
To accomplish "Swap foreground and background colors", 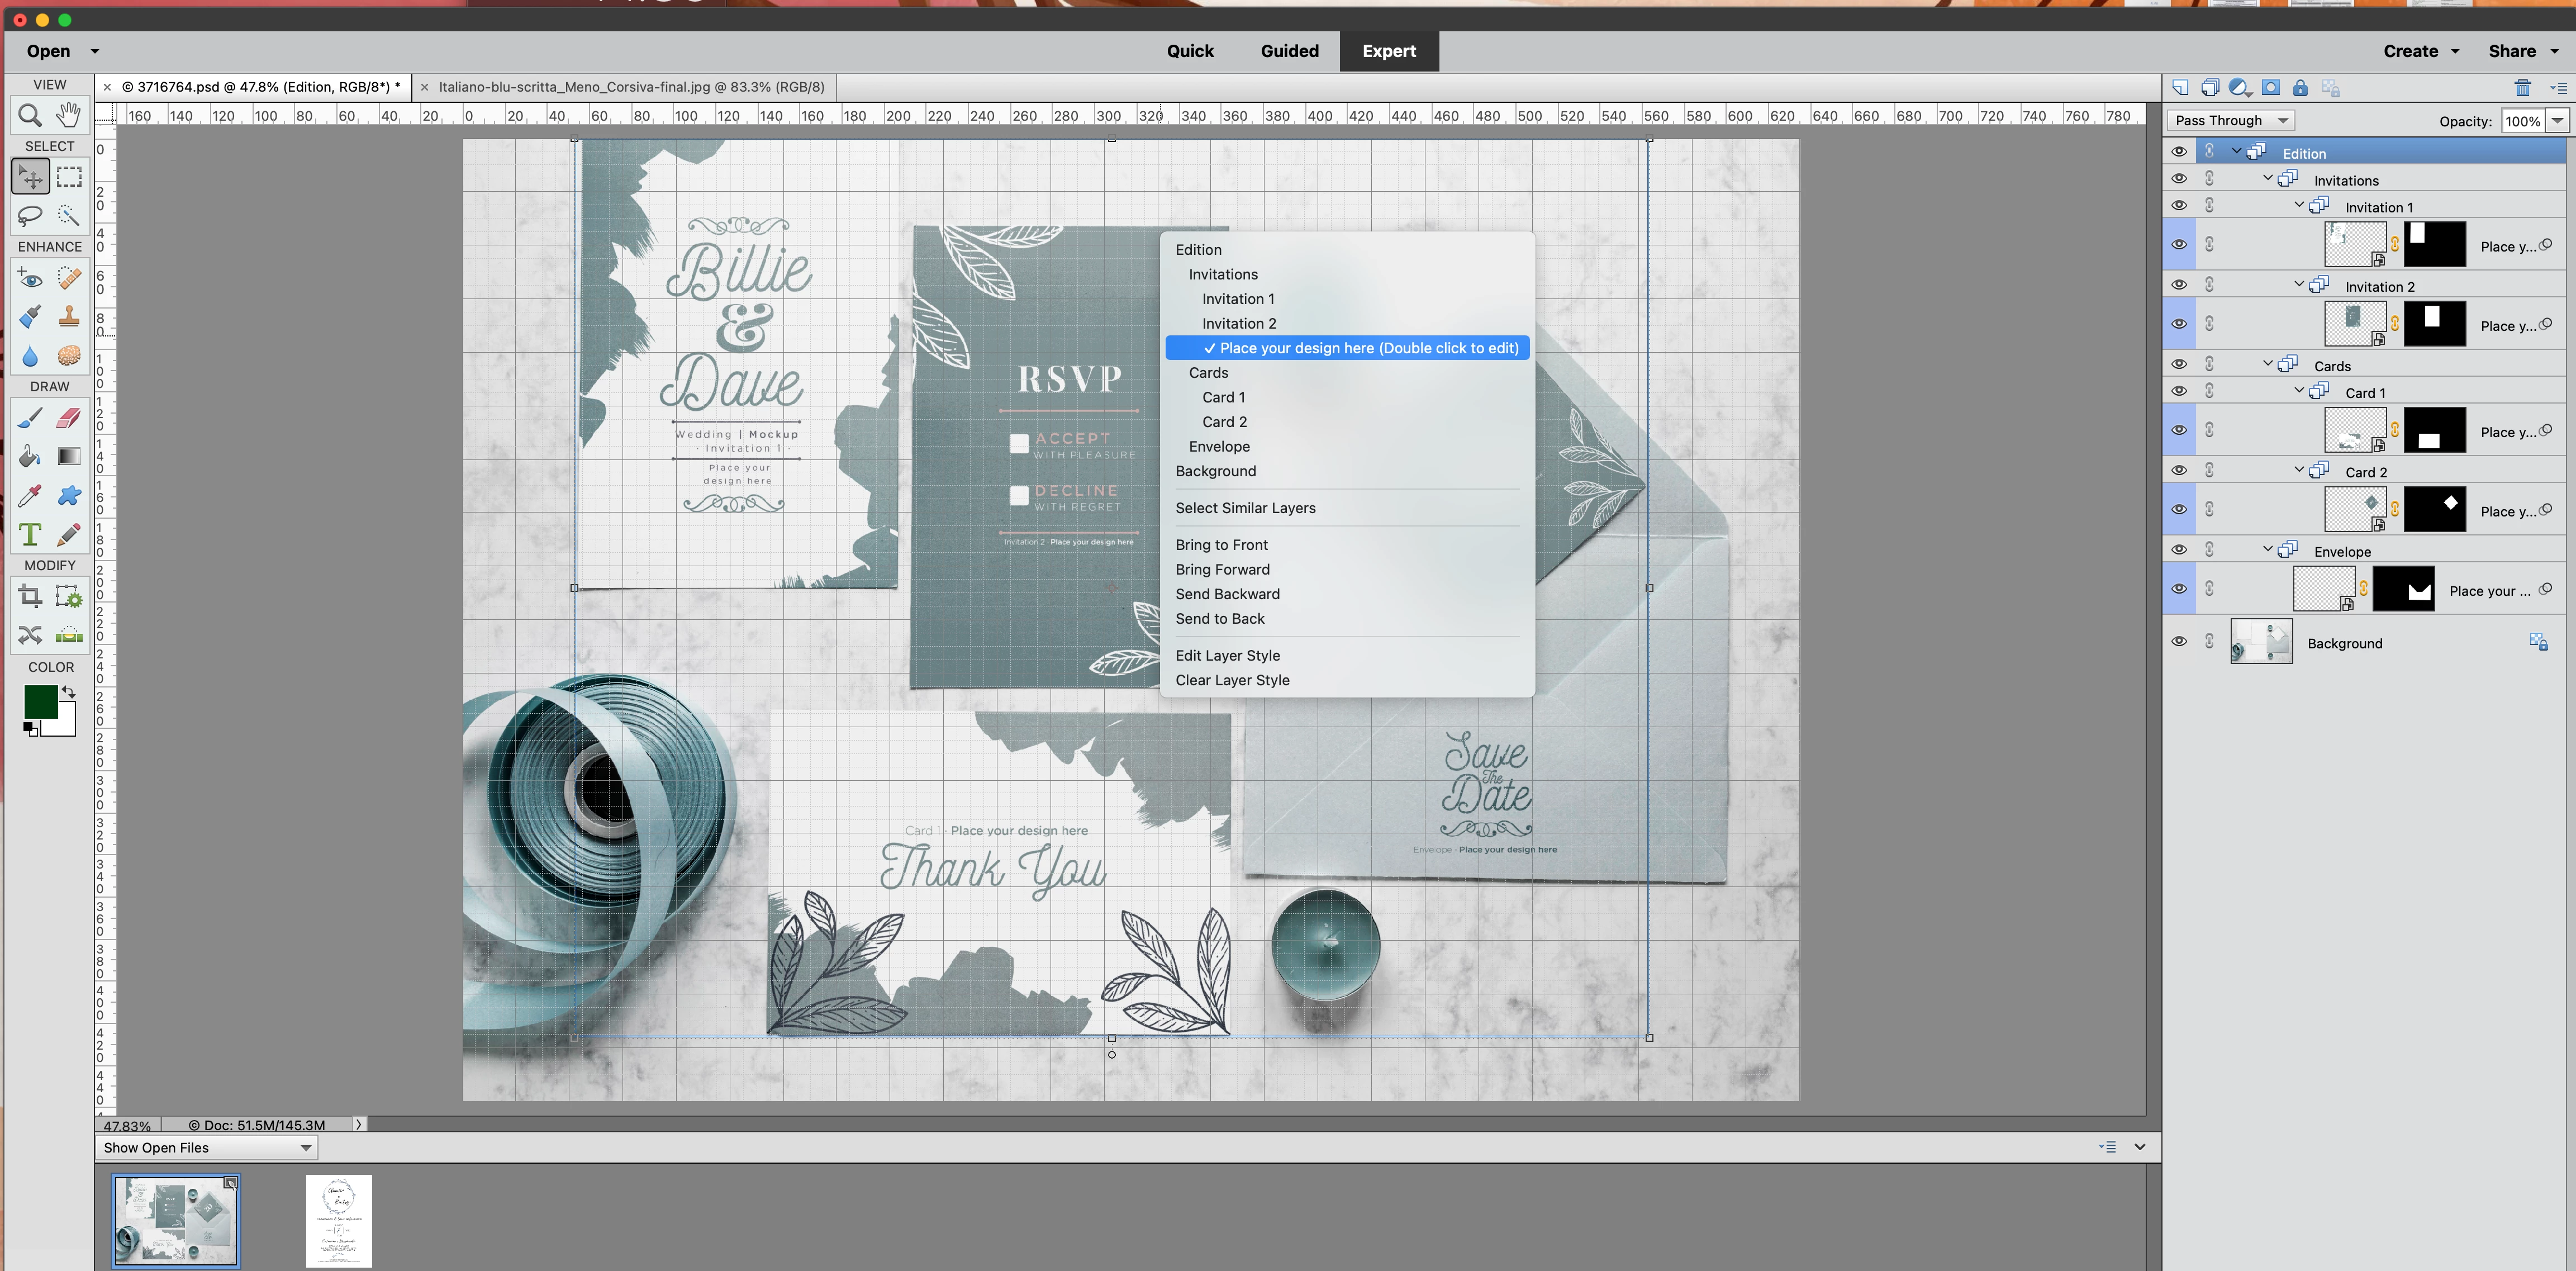I will coord(68,691).
